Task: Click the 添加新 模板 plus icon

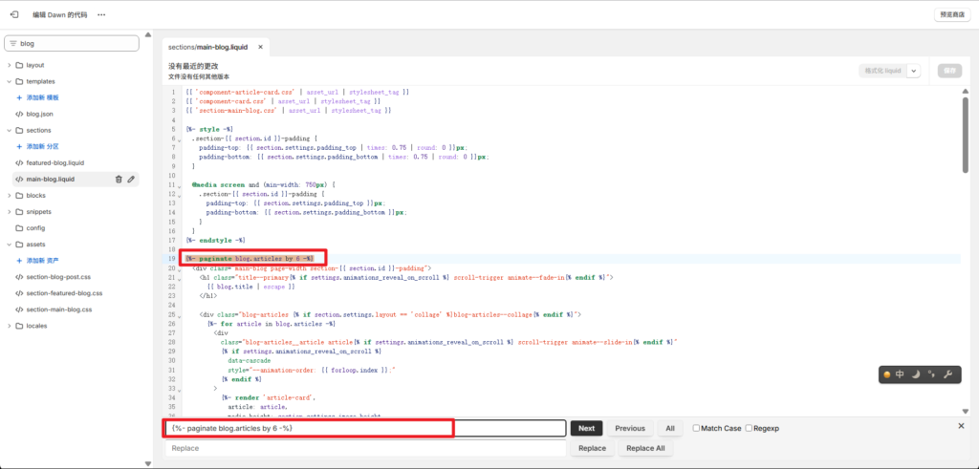Action: click(x=19, y=98)
